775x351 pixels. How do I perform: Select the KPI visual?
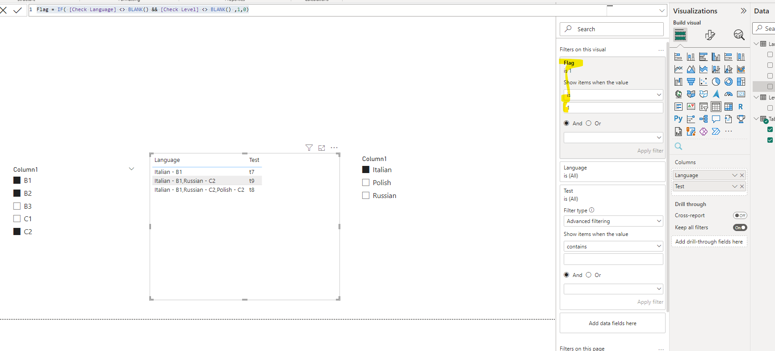point(691,107)
